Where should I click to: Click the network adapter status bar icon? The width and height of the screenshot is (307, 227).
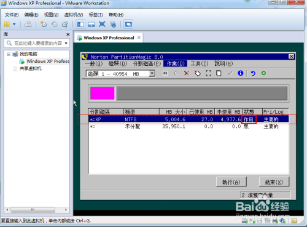click(x=267, y=221)
